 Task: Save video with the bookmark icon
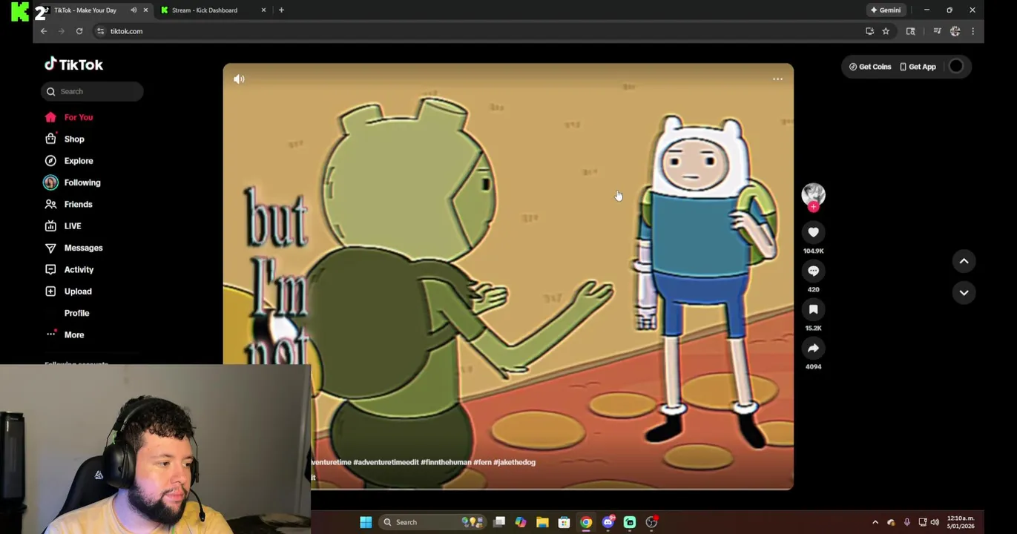click(813, 309)
